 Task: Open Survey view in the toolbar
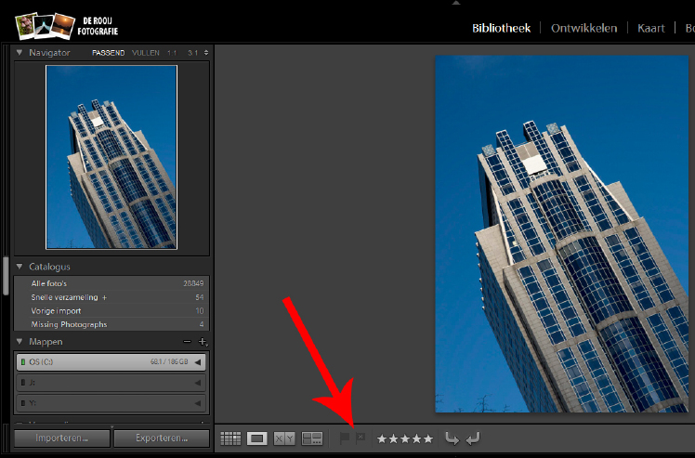pyautogui.click(x=312, y=438)
